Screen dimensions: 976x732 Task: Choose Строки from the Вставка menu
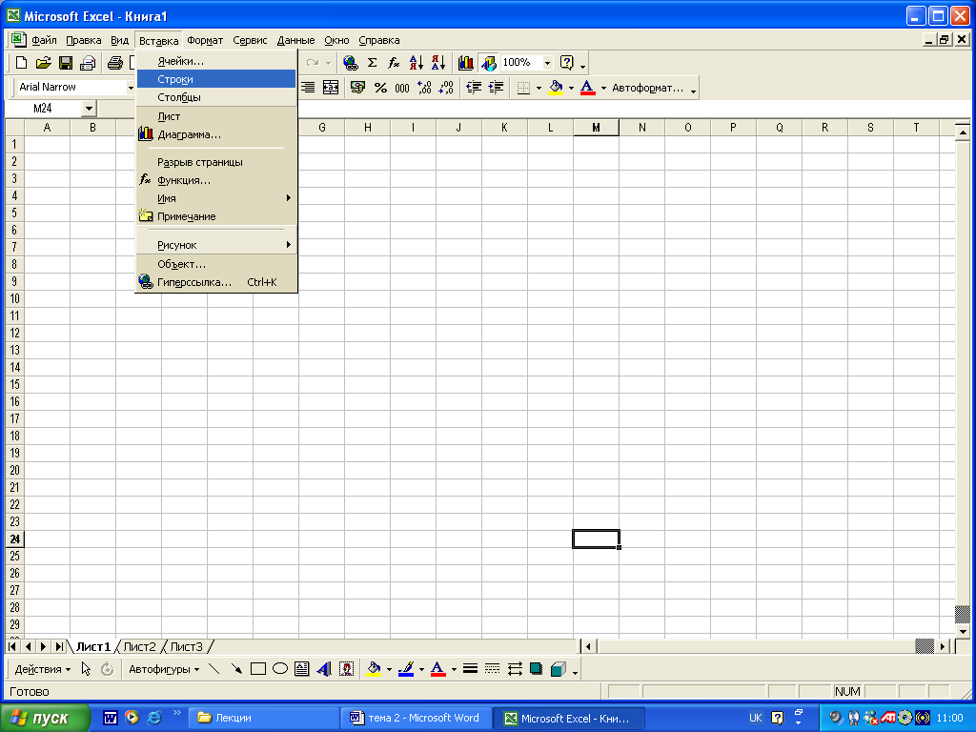click(216, 79)
